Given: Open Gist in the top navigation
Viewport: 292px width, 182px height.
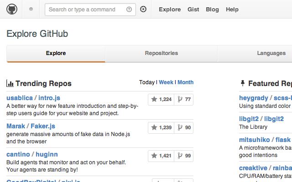Looking at the screenshot, I should pyautogui.click(x=193, y=10).
